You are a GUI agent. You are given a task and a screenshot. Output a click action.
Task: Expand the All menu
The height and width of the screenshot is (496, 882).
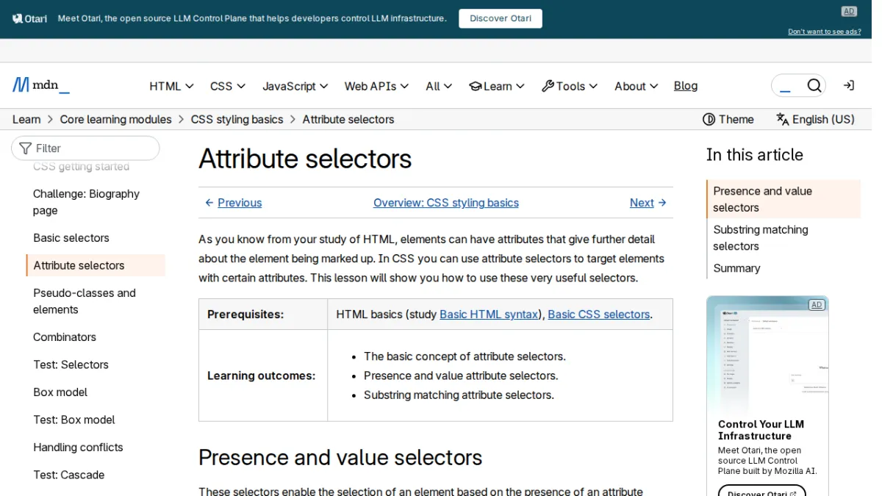439,86
